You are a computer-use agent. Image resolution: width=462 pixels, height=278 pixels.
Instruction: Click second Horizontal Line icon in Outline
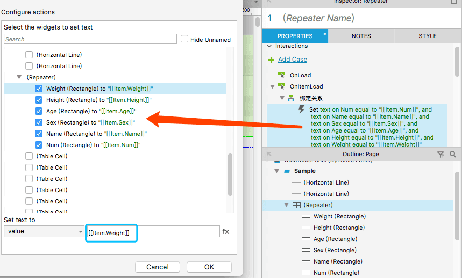(296, 194)
